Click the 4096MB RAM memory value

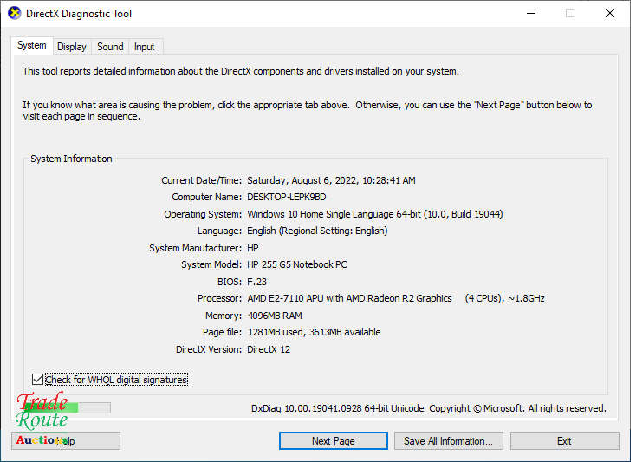point(275,316)
